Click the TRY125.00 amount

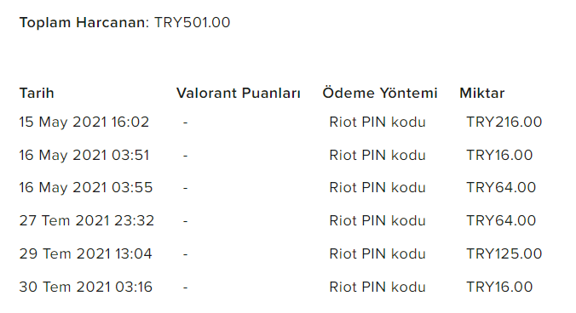pyautogui.click(x=504, y=253)
